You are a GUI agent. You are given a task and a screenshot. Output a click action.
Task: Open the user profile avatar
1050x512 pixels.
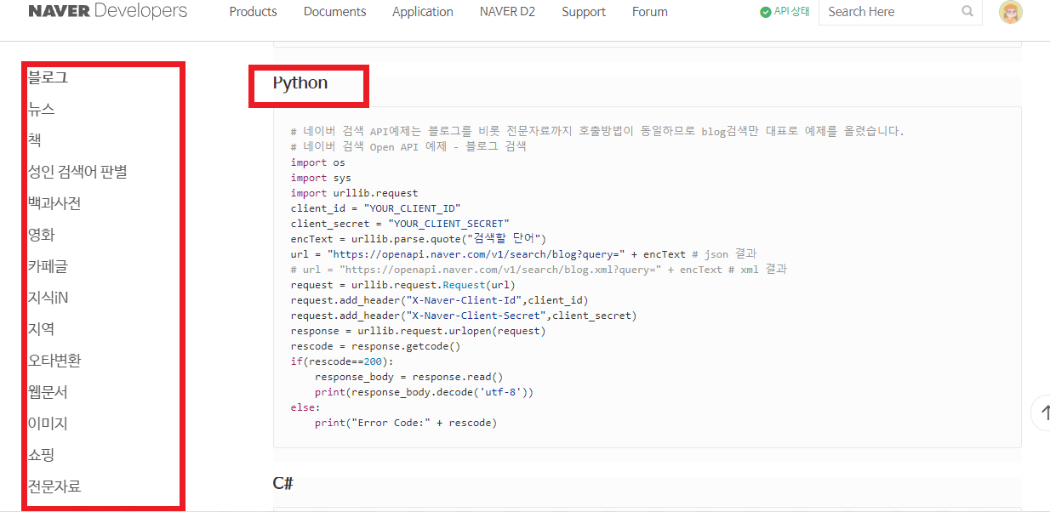pyautogui.click(x=1011, y=12)
